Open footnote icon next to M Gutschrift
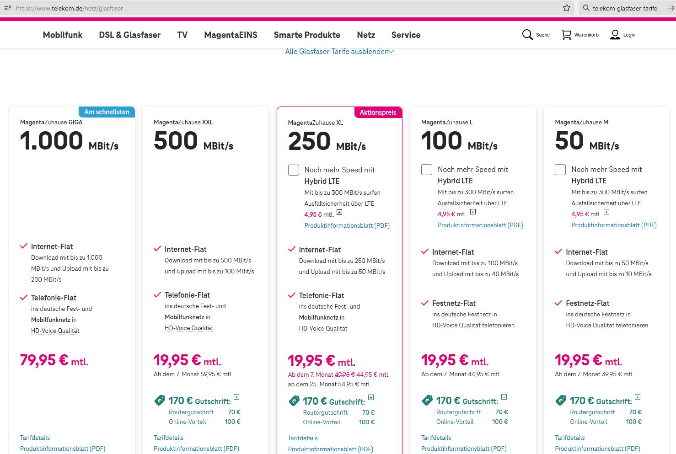Screen dimensions: 676x454 tap(638, 397)
